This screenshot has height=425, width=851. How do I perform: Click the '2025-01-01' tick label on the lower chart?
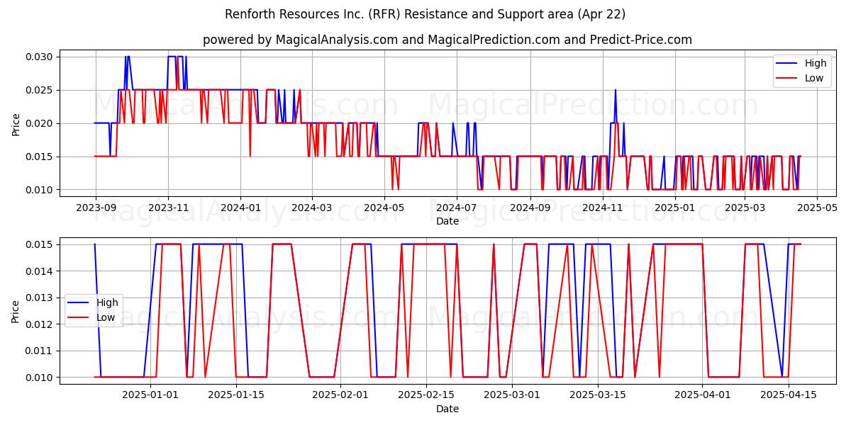[x=150, y=395]
